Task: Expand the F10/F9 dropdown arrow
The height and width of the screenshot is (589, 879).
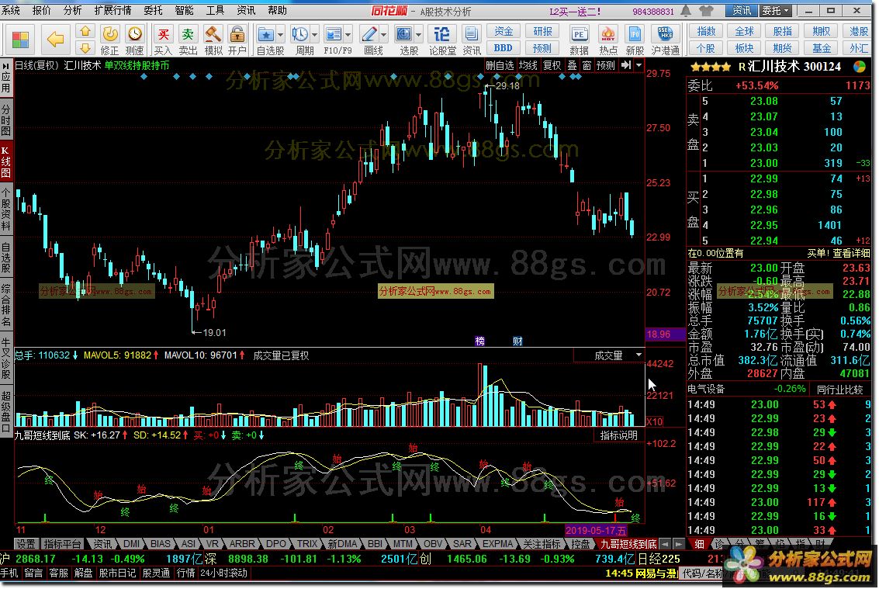Action: (x=348, y=35)
